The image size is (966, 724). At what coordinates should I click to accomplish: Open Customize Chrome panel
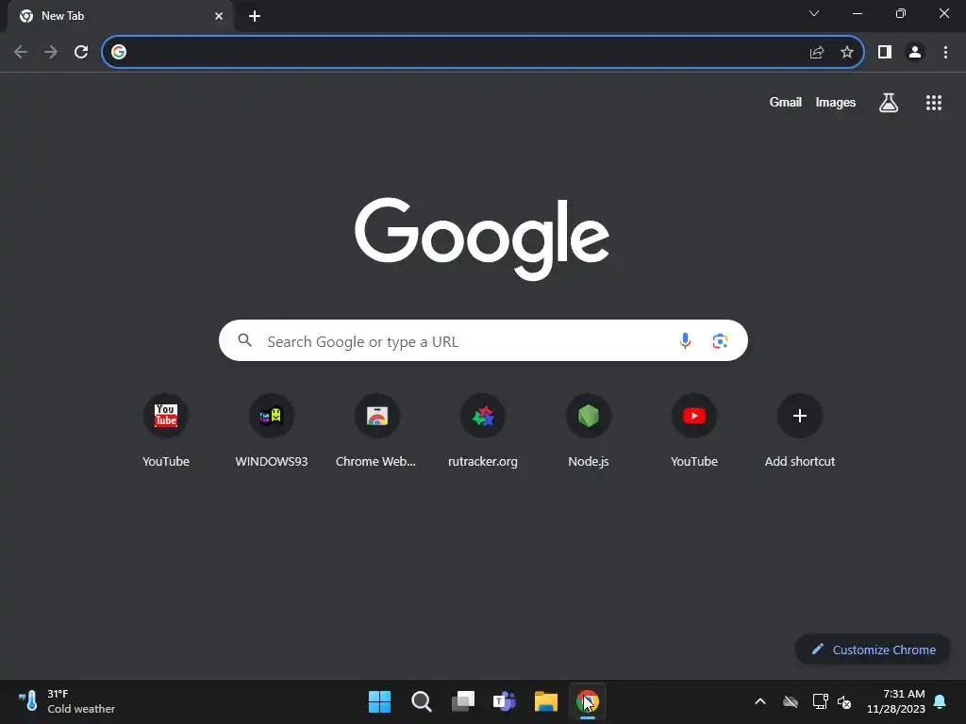coord(873,650)
